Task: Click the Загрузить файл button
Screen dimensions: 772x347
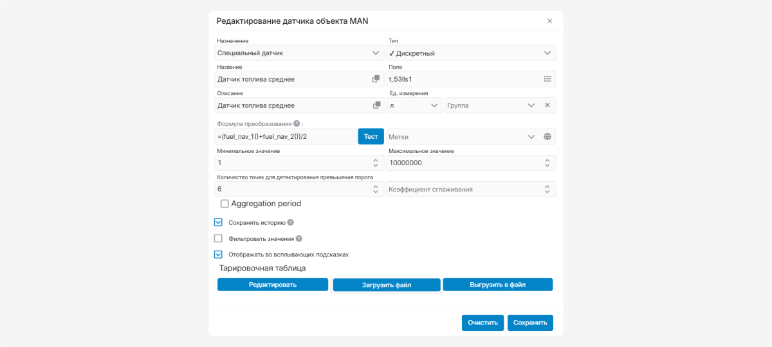Action: coord(386,285)
